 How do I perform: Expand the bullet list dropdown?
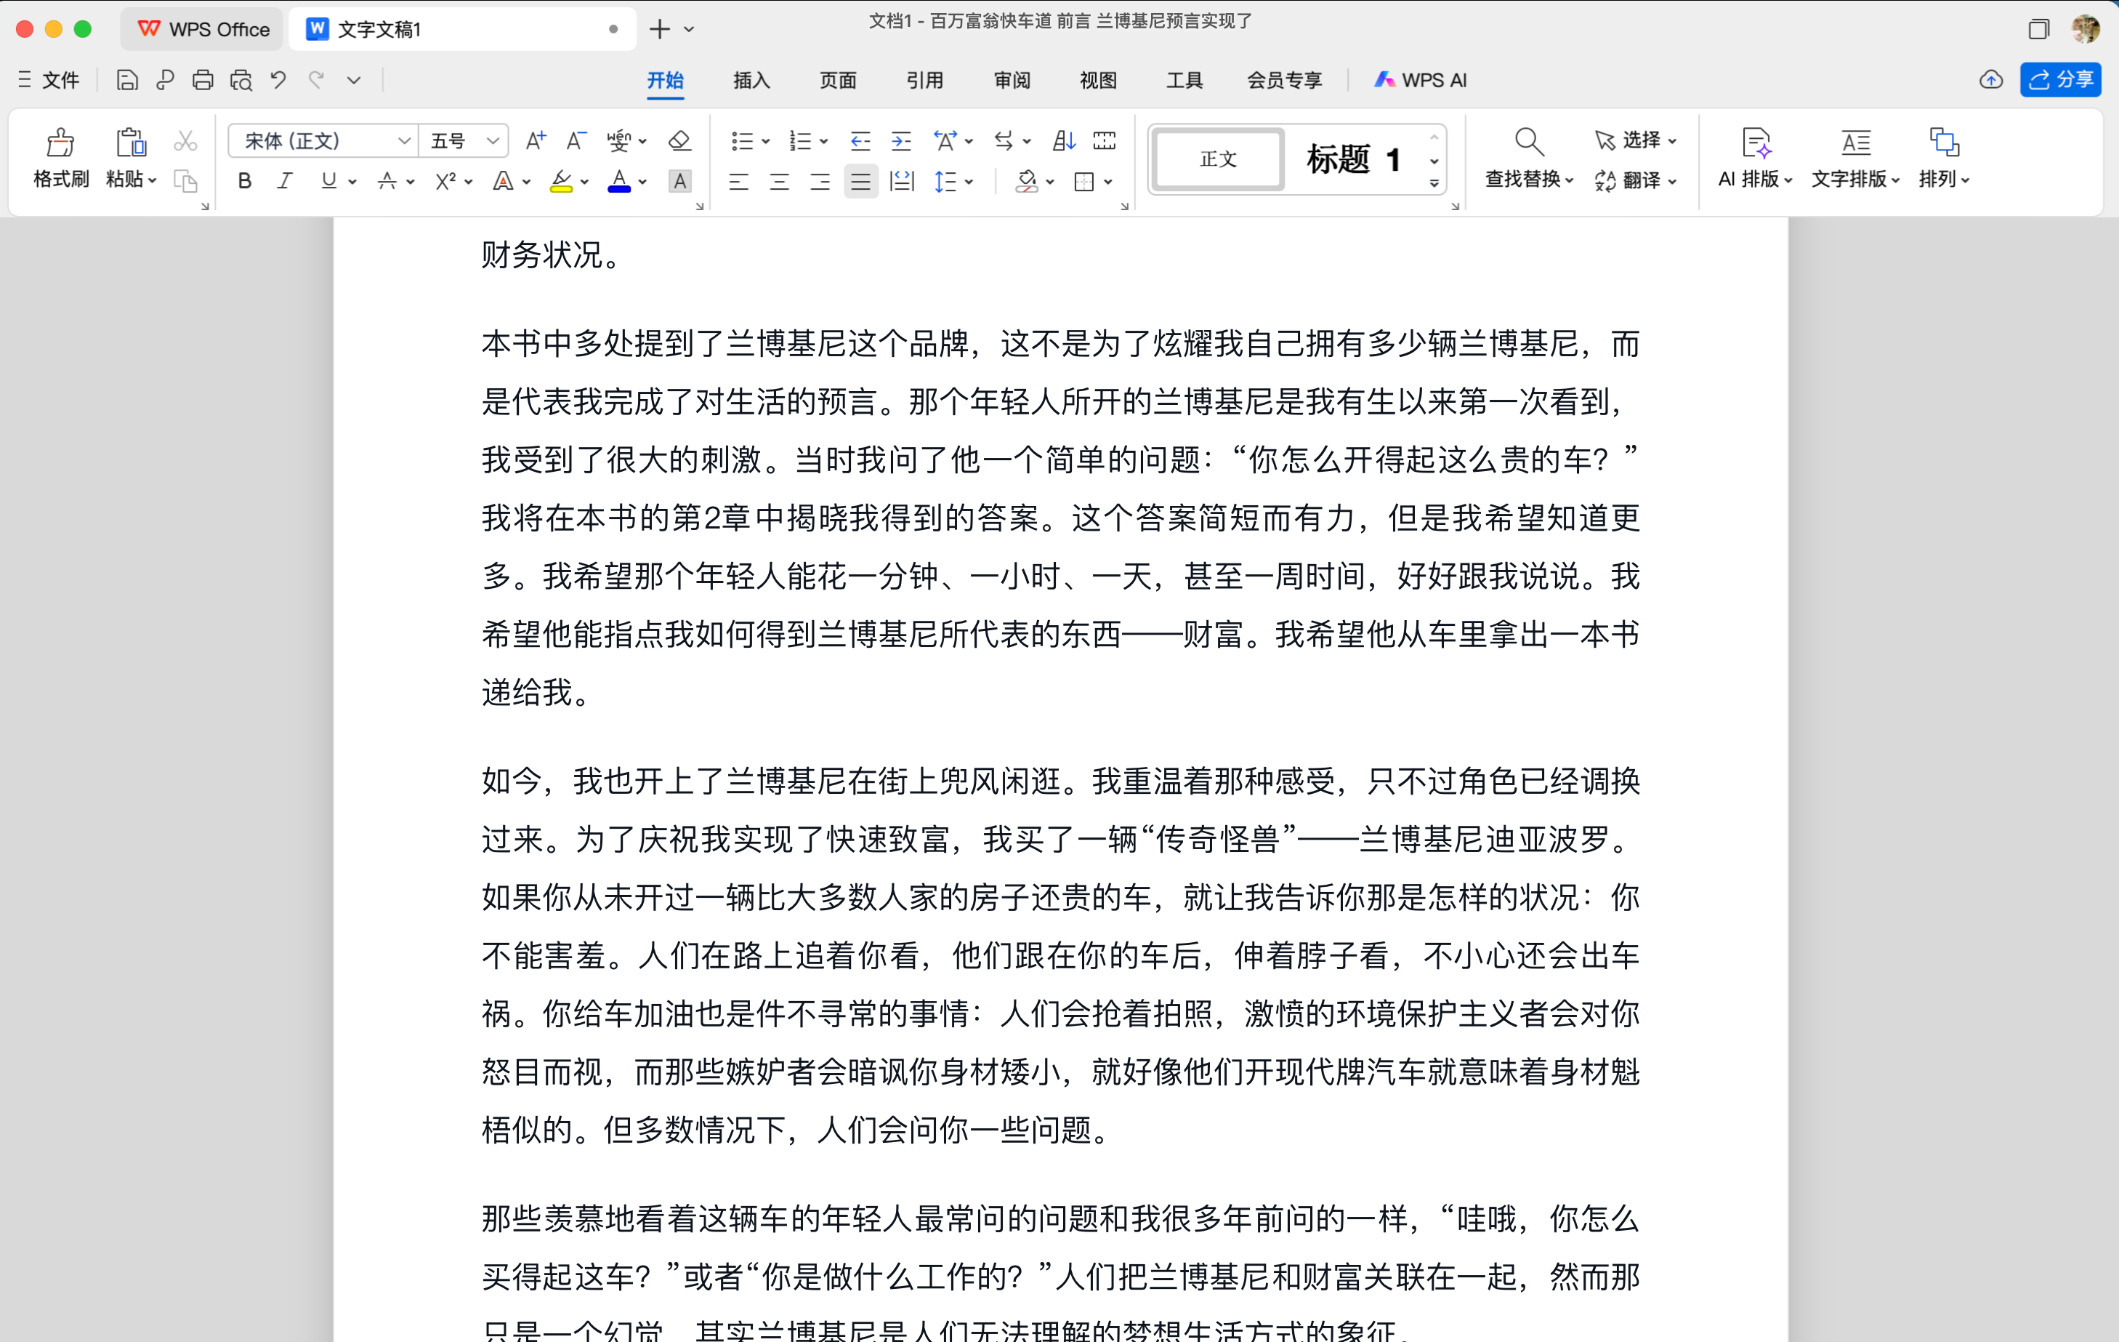click(x=766, y=141)
